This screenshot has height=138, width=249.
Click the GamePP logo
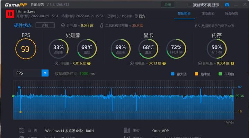coord(16,5)
